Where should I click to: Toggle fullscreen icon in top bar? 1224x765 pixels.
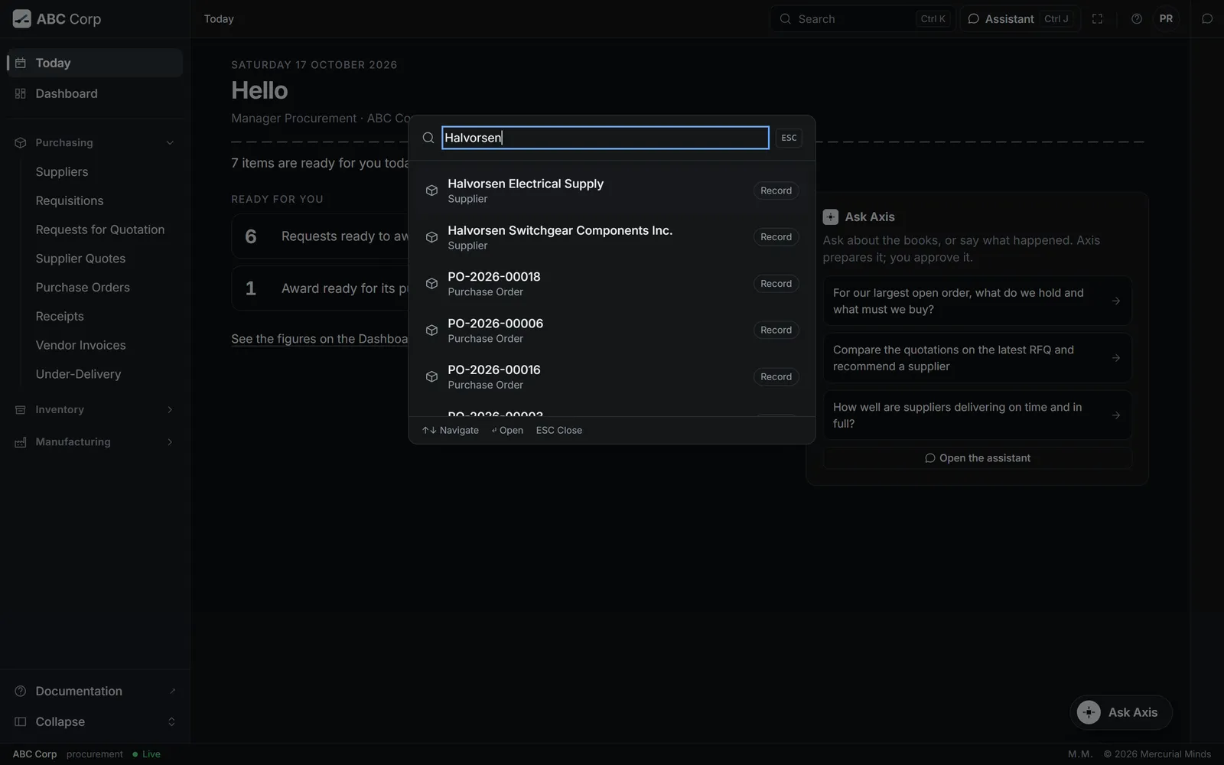(1097, 18)
